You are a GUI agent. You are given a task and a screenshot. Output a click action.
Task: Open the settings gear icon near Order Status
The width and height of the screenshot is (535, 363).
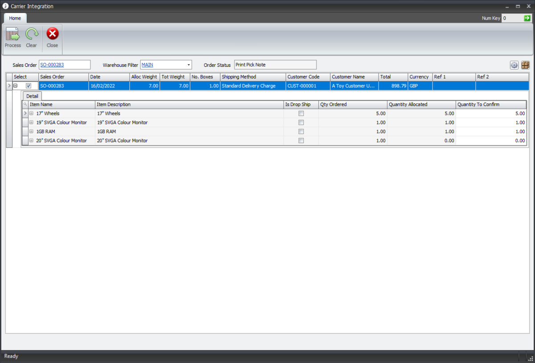tap(514, 65)
